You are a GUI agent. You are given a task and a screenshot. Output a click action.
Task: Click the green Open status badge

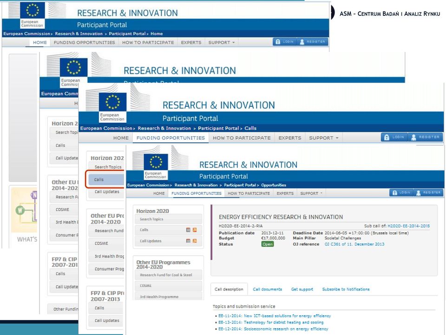[x=268, y=244]
